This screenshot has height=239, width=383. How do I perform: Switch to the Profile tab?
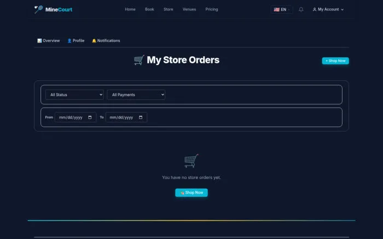(x=76, y=41)
